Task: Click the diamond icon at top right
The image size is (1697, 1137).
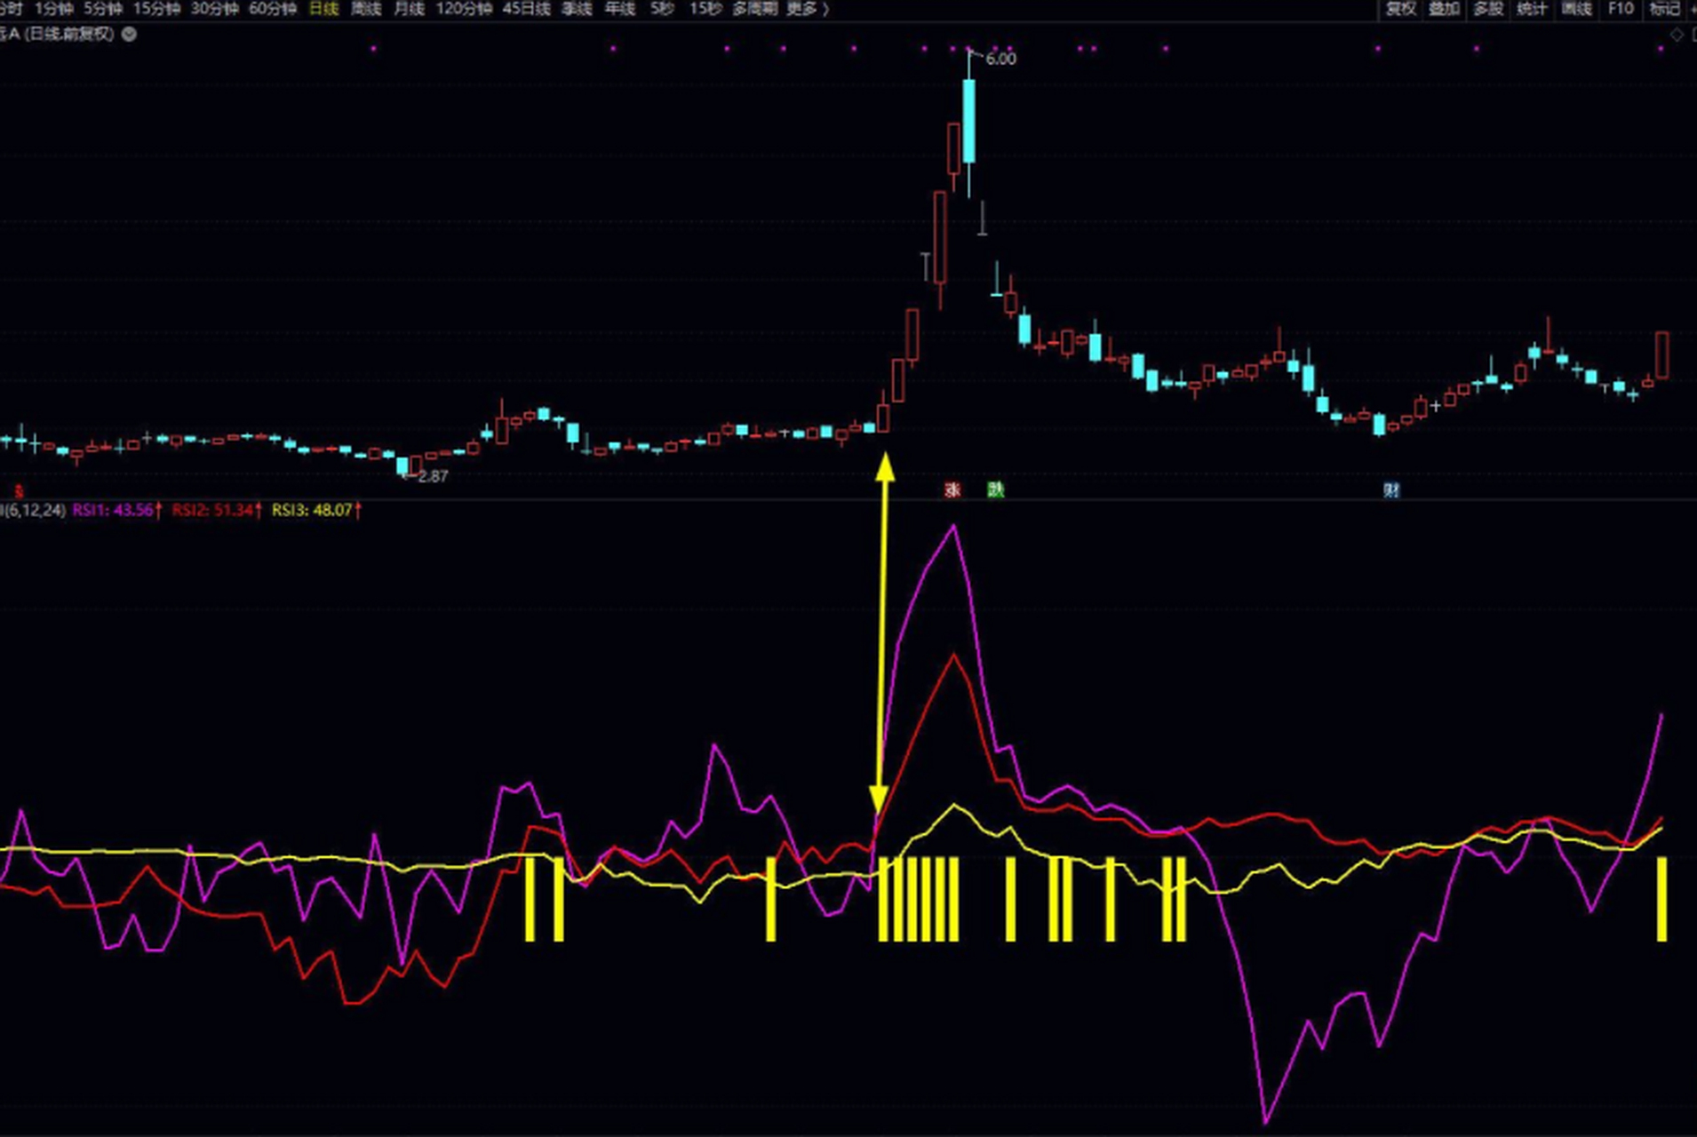Action: [1677, 35]
